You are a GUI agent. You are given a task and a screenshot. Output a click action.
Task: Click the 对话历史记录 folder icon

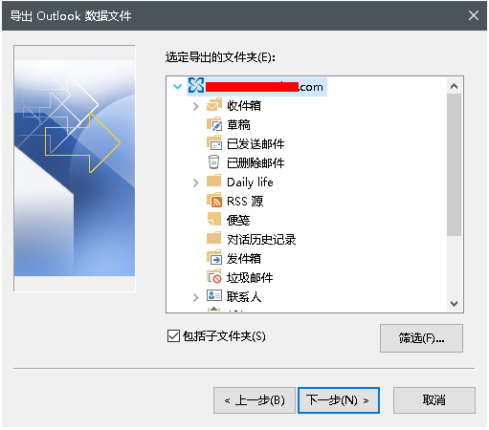click(213, 238)
